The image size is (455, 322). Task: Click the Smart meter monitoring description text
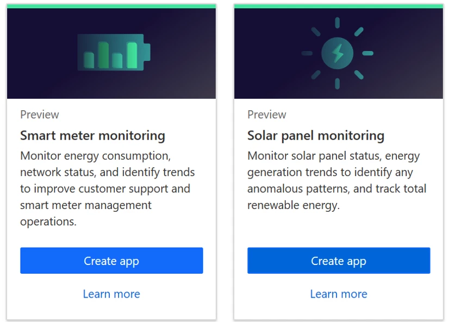(108, 188)
